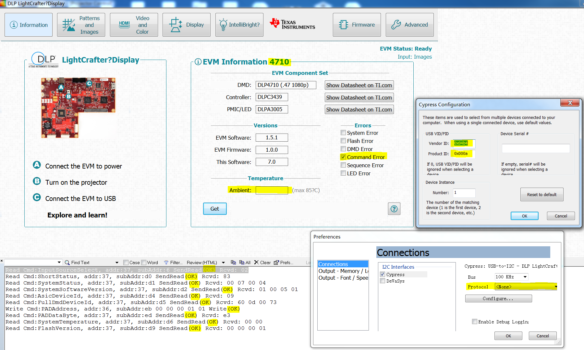The image size is (584, 350).
Task: Click the Device Instance Number field
Action: 464,193
